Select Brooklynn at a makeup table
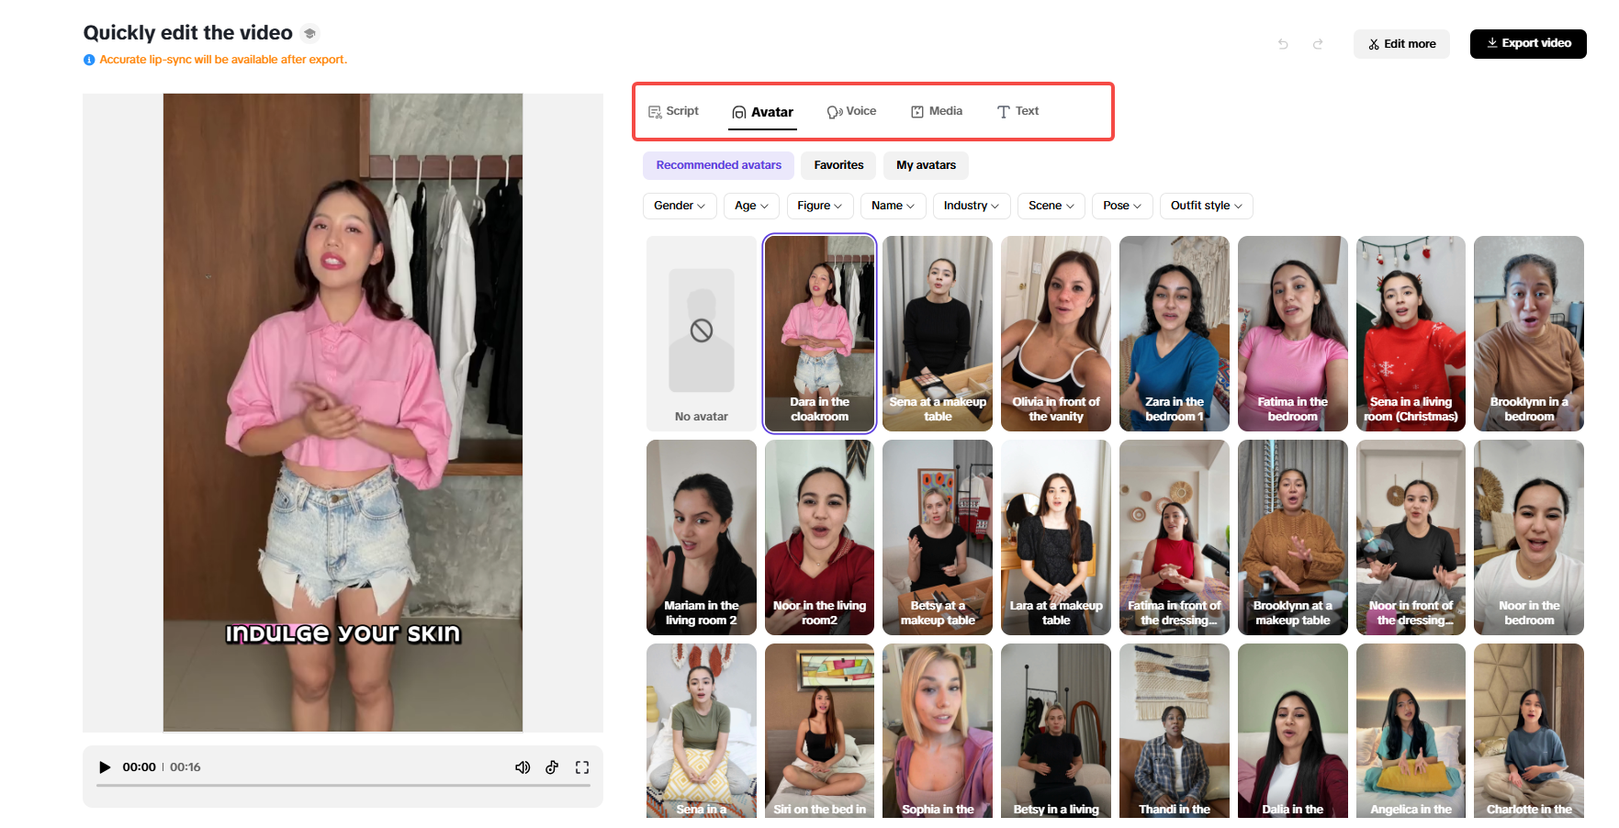This screenshot has height=828, width=1619. 1293,538
